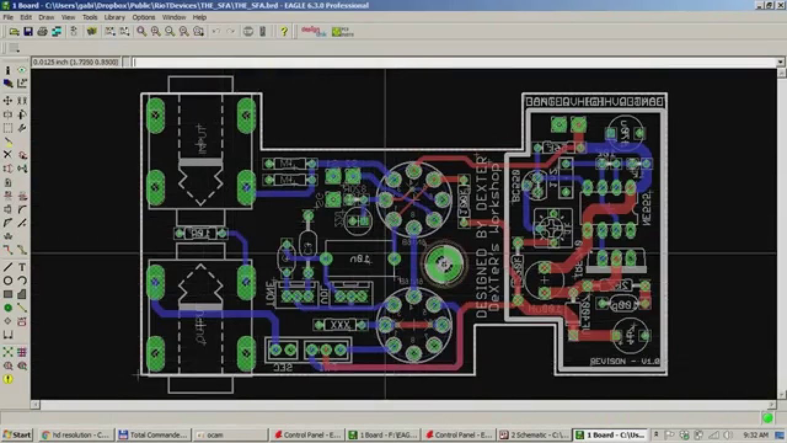Select the Group selection tool (dashed rectangle)

8,127
